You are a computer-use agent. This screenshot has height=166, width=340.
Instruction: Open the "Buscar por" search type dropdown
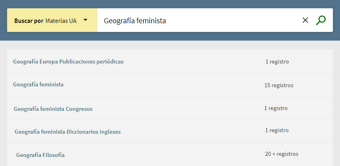tap(52, 21)
